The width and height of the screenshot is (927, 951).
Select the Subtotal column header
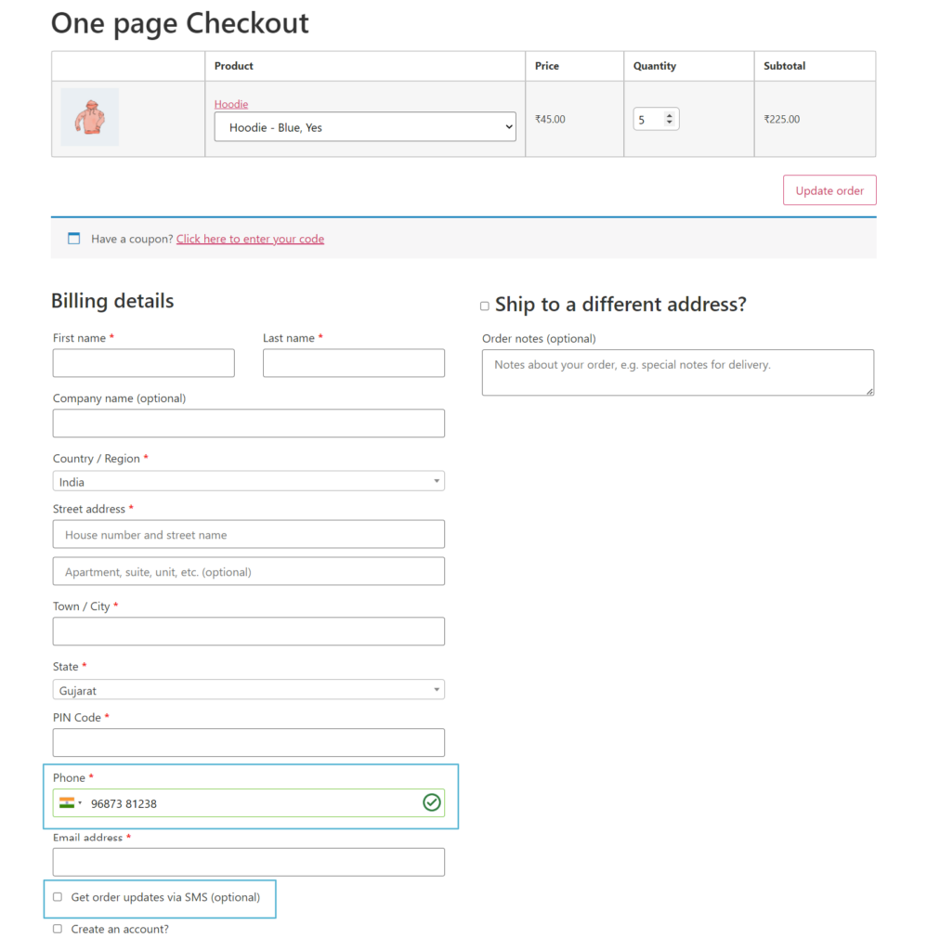coord(785,66)
